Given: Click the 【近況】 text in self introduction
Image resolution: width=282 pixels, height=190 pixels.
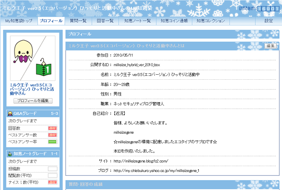Looking at the screenshot, I should pyautogui.click(x=119, y=113).
